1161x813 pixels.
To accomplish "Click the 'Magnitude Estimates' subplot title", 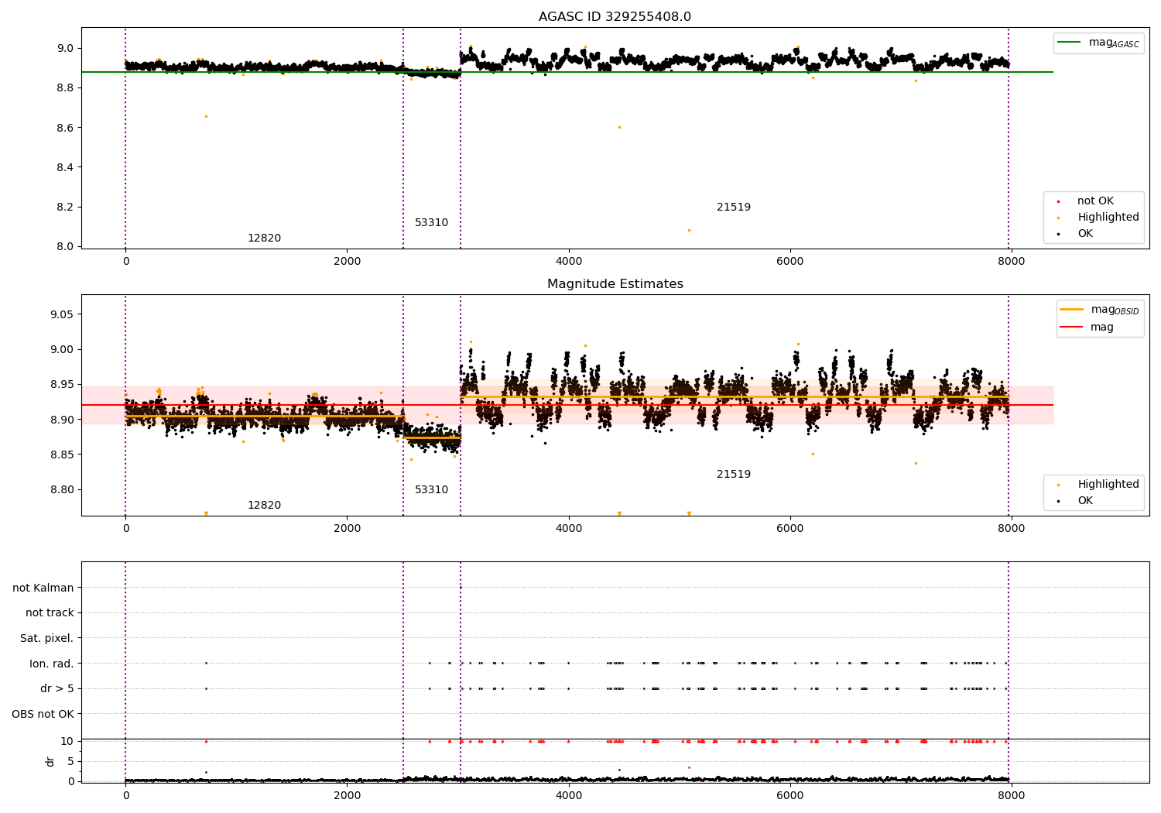I will [x=615, y=284].
